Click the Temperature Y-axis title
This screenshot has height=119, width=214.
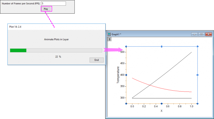tap(118, 75)
